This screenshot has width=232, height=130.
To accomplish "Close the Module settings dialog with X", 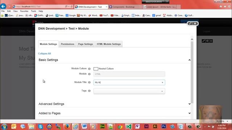I will click(x=195, y=23).
